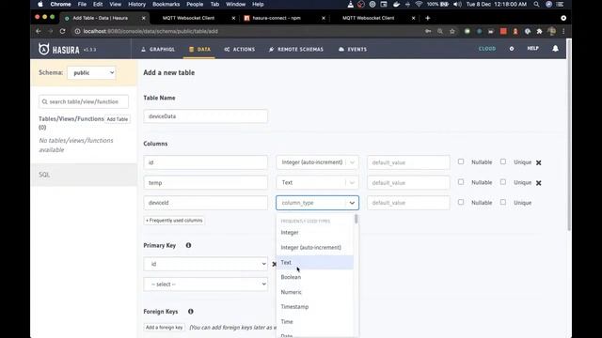
Task: Toggle Unique for temp column
Action: point(503,182)
